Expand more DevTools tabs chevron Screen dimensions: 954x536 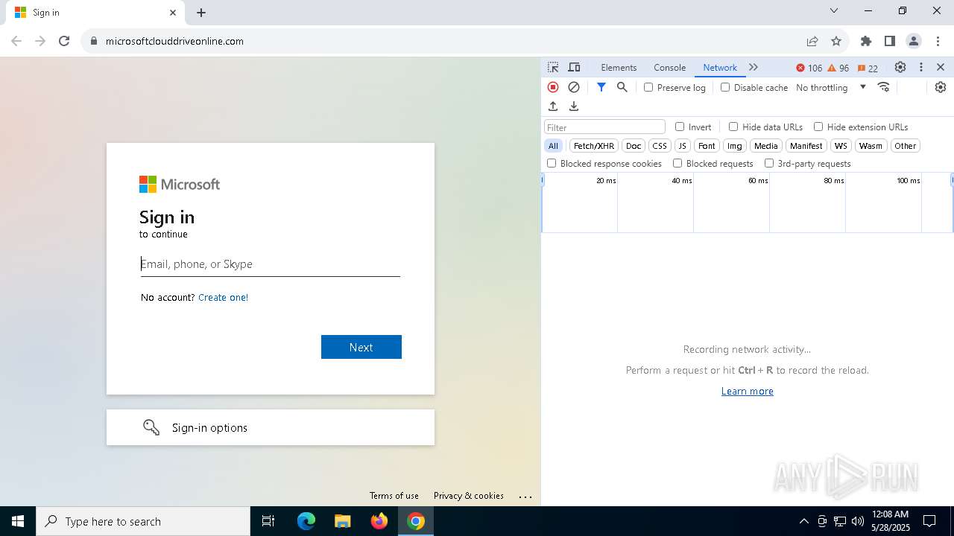[754, 67]
